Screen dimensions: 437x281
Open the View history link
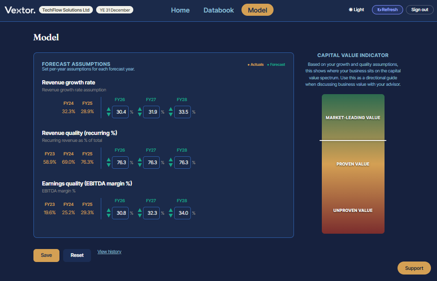pos(109,252)
